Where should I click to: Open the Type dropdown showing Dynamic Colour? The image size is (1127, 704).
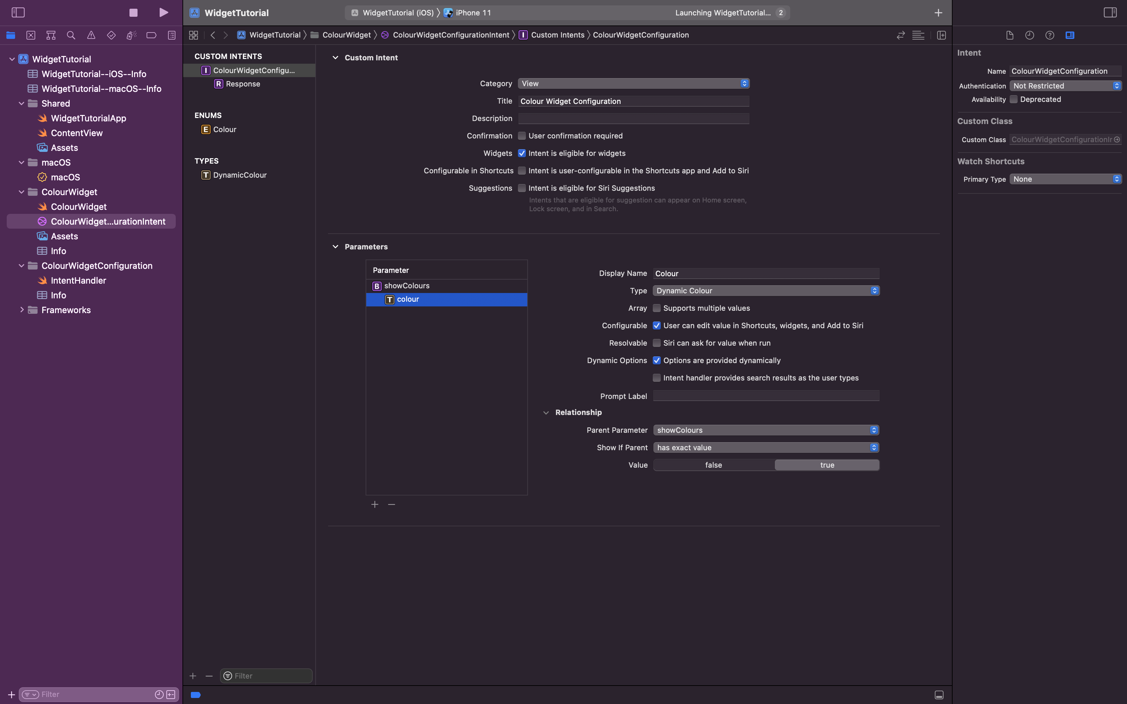pos(766,291)
